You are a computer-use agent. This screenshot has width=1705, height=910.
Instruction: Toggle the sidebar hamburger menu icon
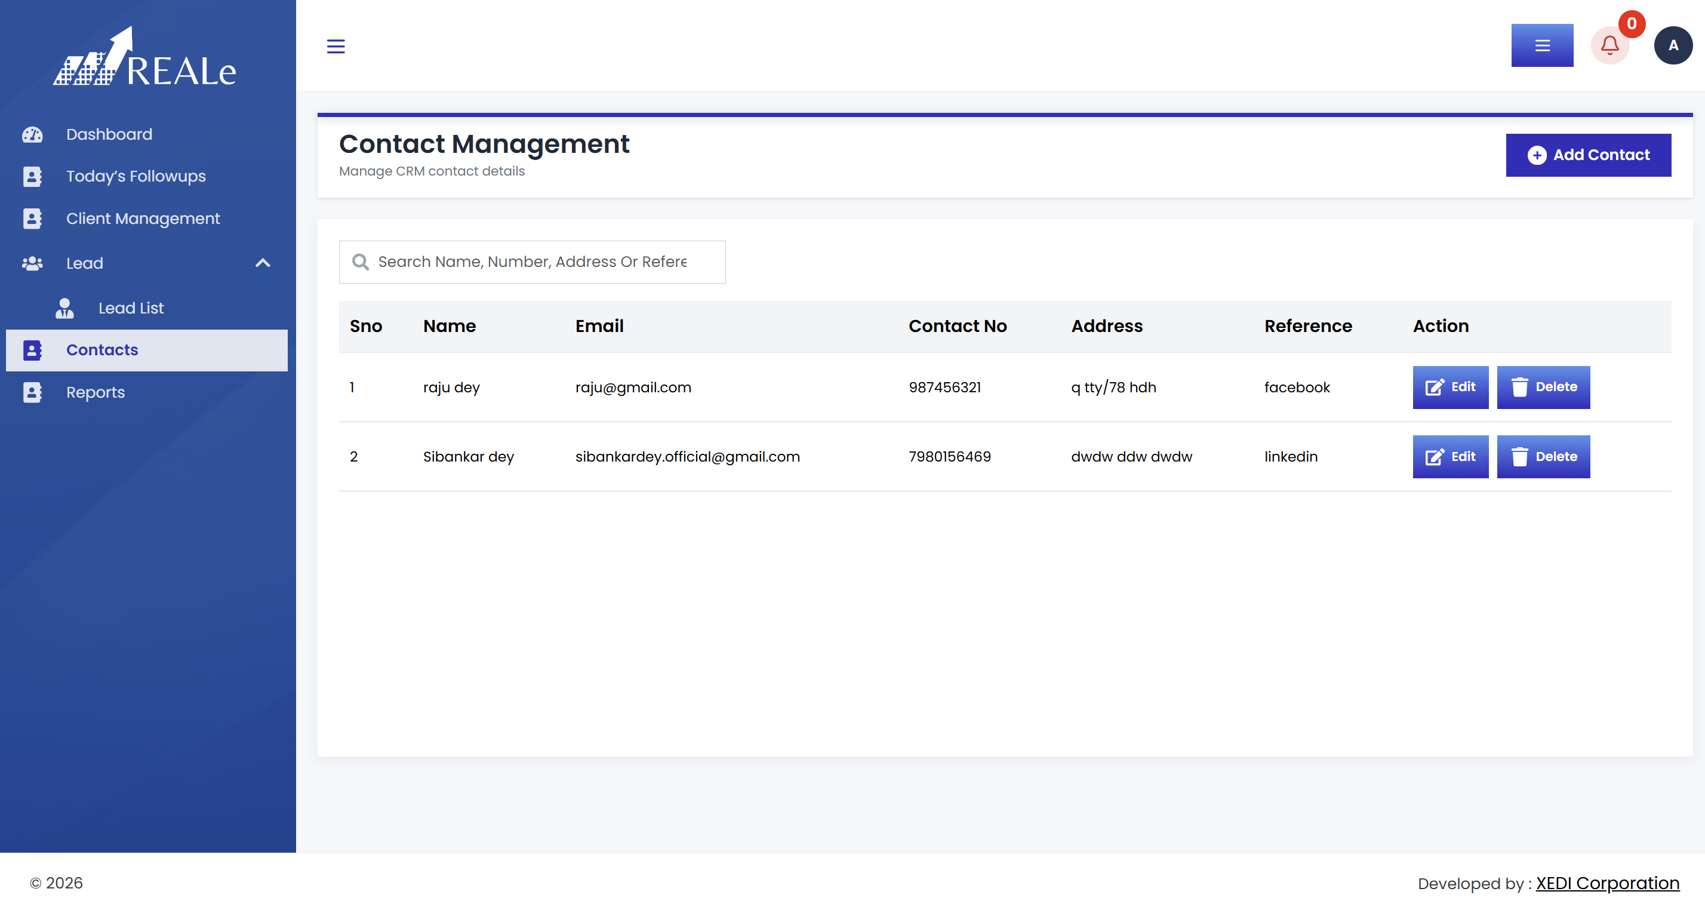pos(336,45)
